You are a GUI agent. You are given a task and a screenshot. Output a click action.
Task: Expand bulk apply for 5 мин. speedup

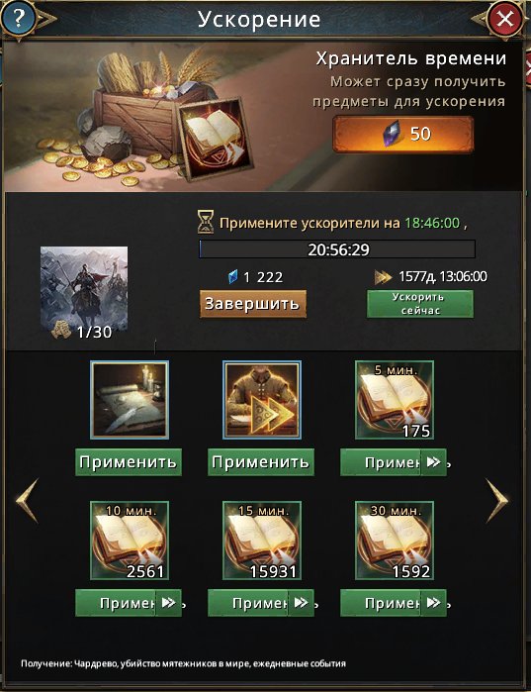434,462
